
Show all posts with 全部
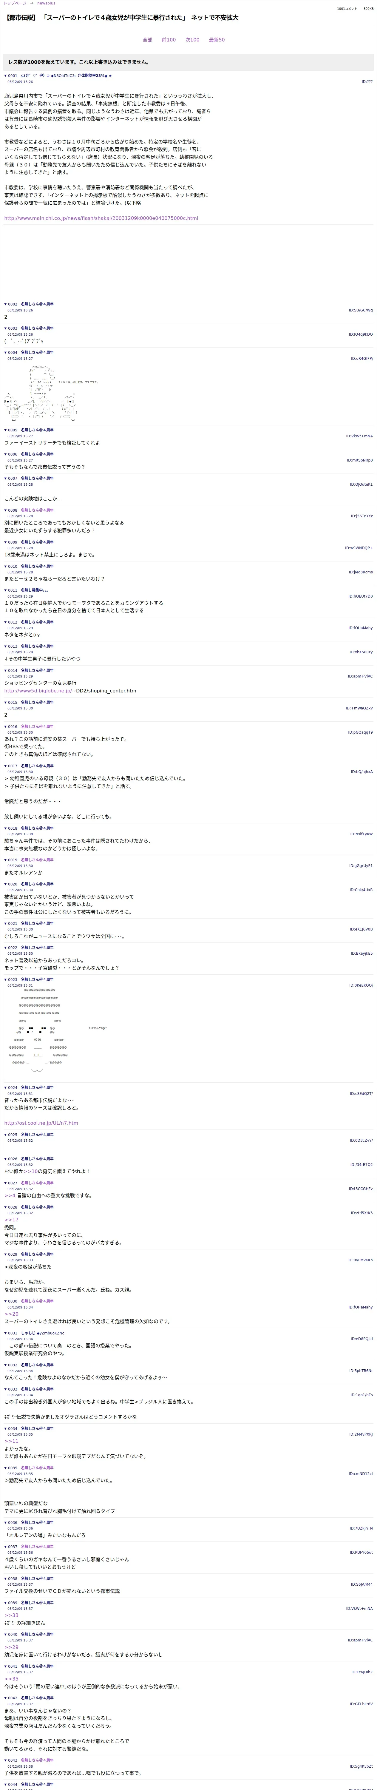(147, 40)
